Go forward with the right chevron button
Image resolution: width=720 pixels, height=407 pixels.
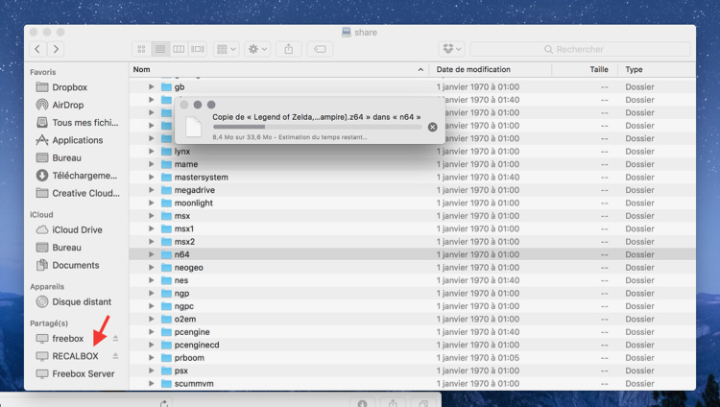click(x=56, y=49)
